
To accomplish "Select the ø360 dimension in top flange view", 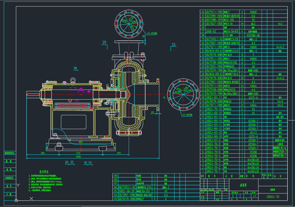I will click(x=135, y=22).
